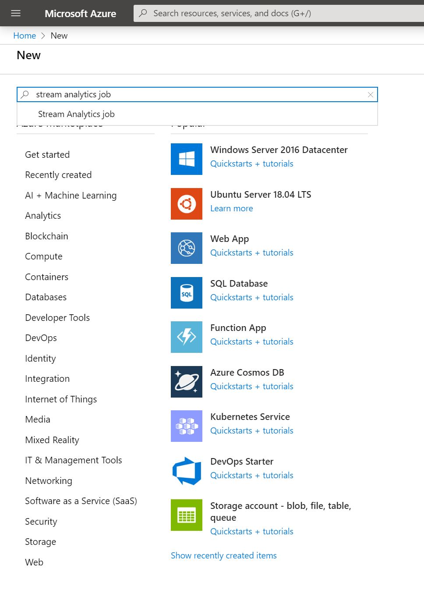
Task: Clear the marketplace search with the X
Action: [x=371, y=94]
